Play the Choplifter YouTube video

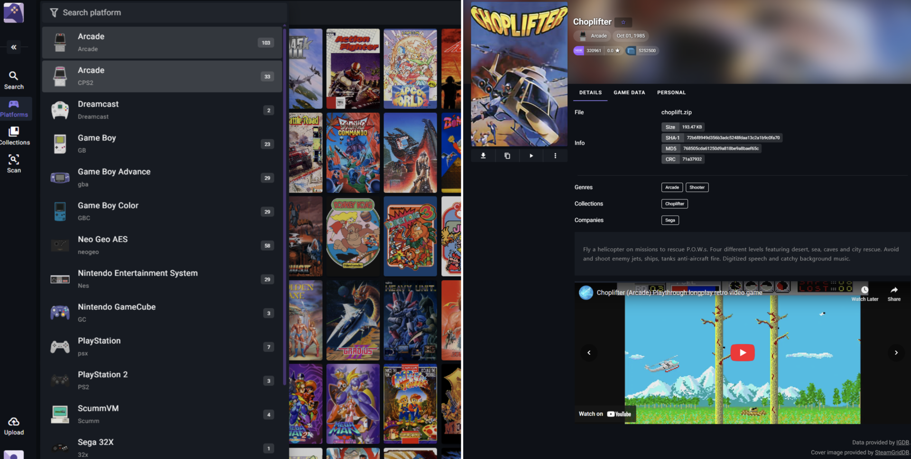click(743, 352)
